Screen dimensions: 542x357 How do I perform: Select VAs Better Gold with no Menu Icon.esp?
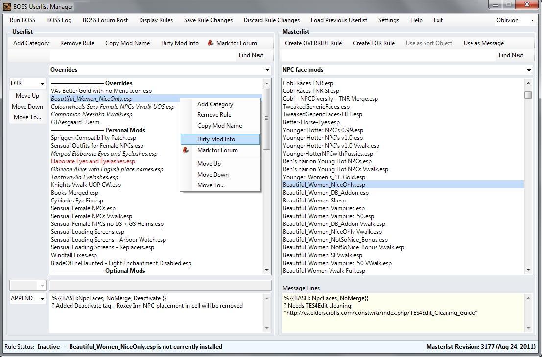click(101, 91)
